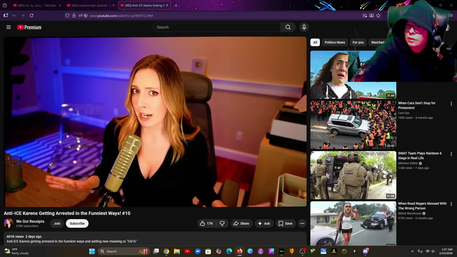Viewport: 457px width, 257px height.
Task: Open title When Cars Don't Stop for Protesters
Action: point(417,105)
